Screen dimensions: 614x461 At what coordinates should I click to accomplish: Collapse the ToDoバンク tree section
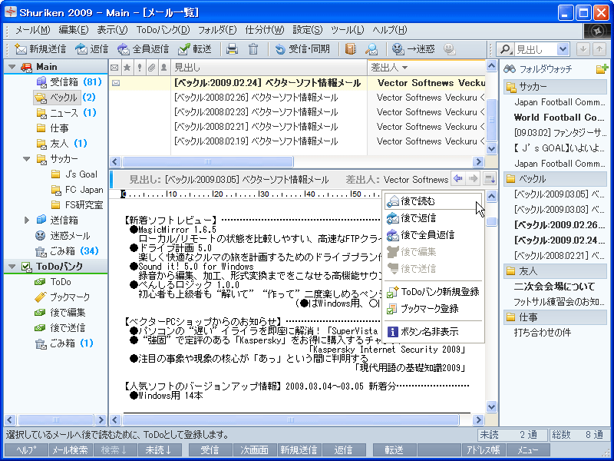coord(12,267)
